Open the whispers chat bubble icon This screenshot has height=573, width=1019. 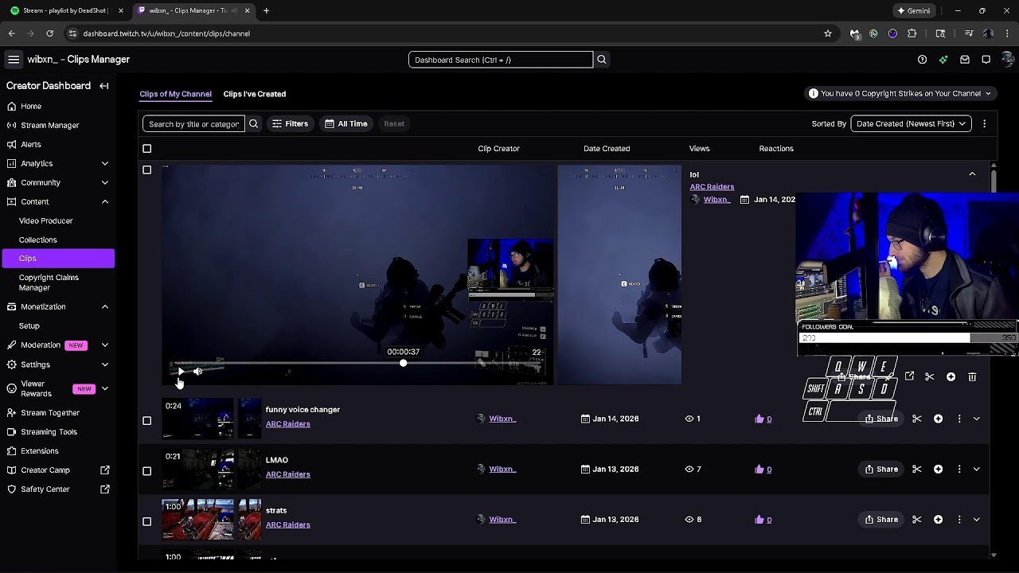coord(986,60)
